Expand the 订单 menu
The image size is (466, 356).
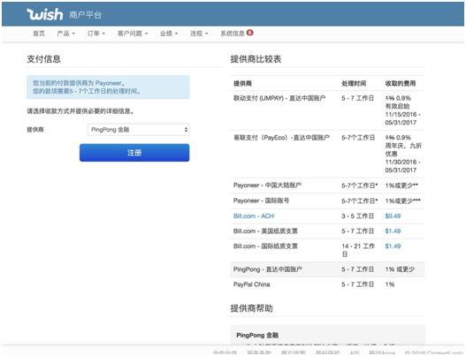pos(96,34)
